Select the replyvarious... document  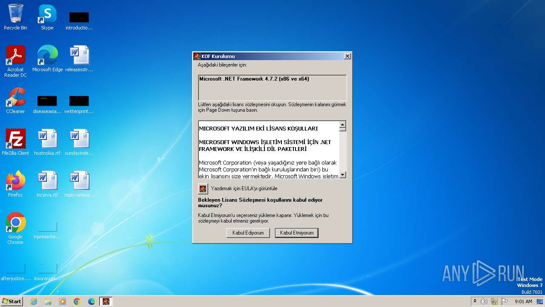pyautogui.click(x=79, y=185)
